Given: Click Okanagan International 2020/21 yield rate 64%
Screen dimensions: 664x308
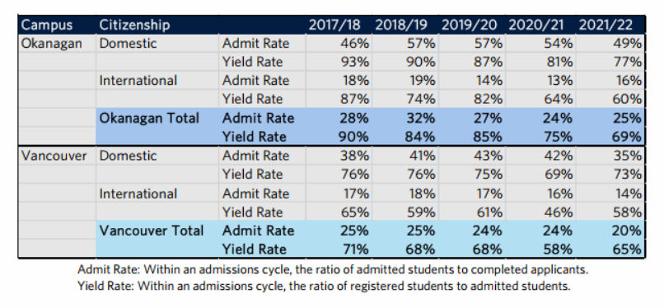Looking at the screenshot, I should click(559, 99).
